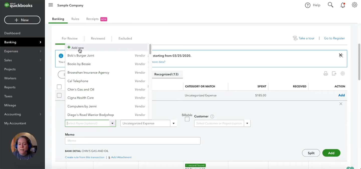Click the export icon above table
This screenshot has width=361, height=169.
pos(334,73)
